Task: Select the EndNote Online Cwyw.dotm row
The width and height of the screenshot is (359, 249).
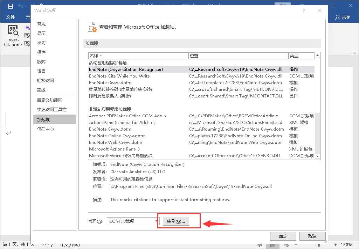Action: click(201, 136)
